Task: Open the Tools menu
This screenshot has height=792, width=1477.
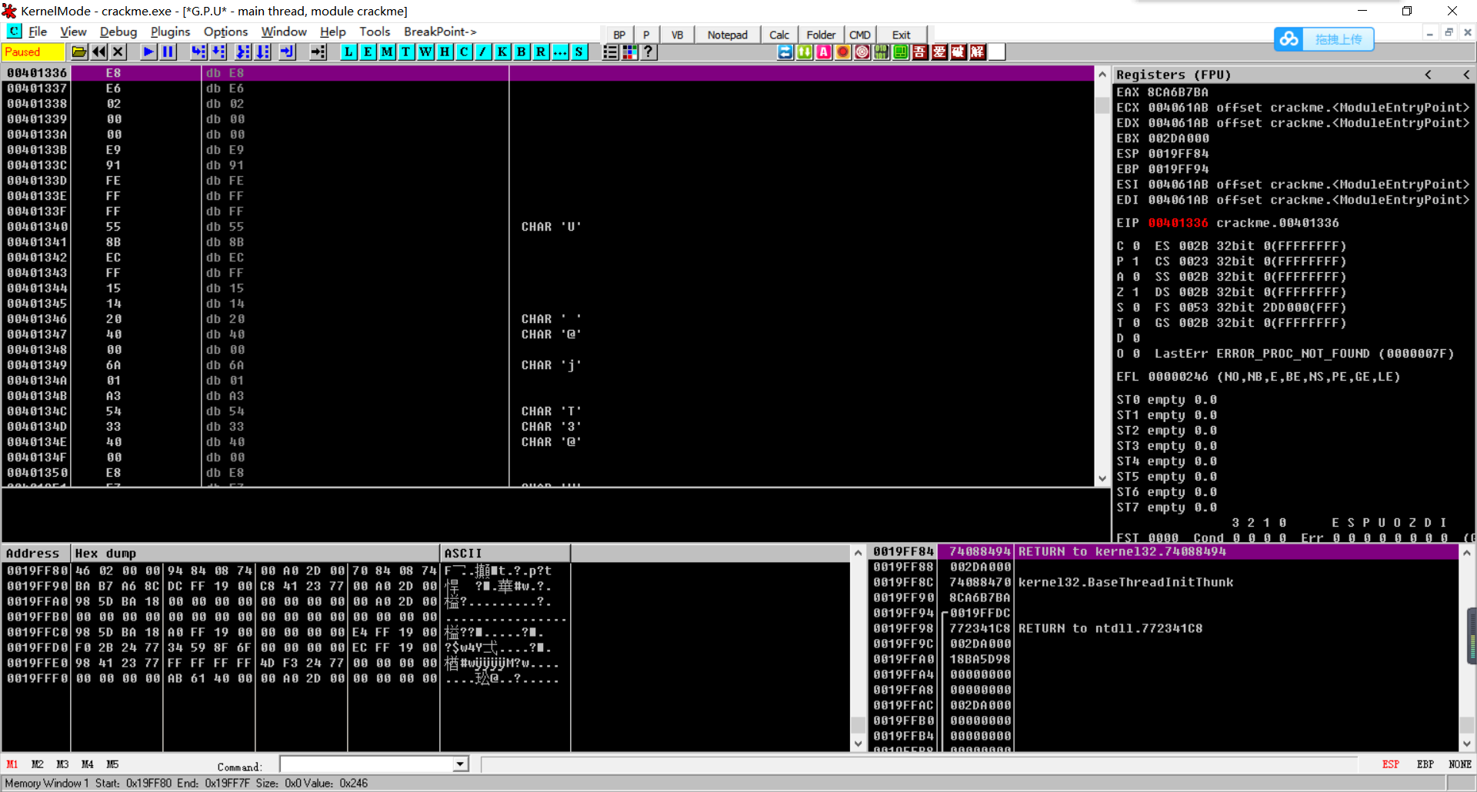Action: tap(375, 32)
